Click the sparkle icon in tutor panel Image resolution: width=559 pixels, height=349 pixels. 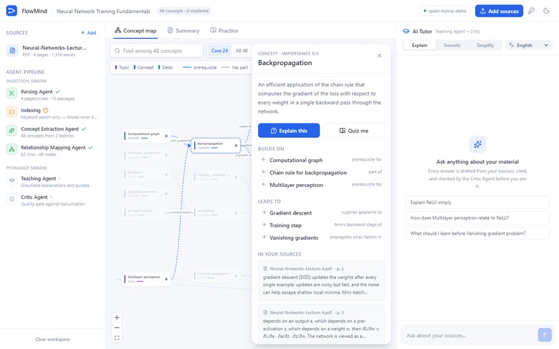[x=478, y=144]
